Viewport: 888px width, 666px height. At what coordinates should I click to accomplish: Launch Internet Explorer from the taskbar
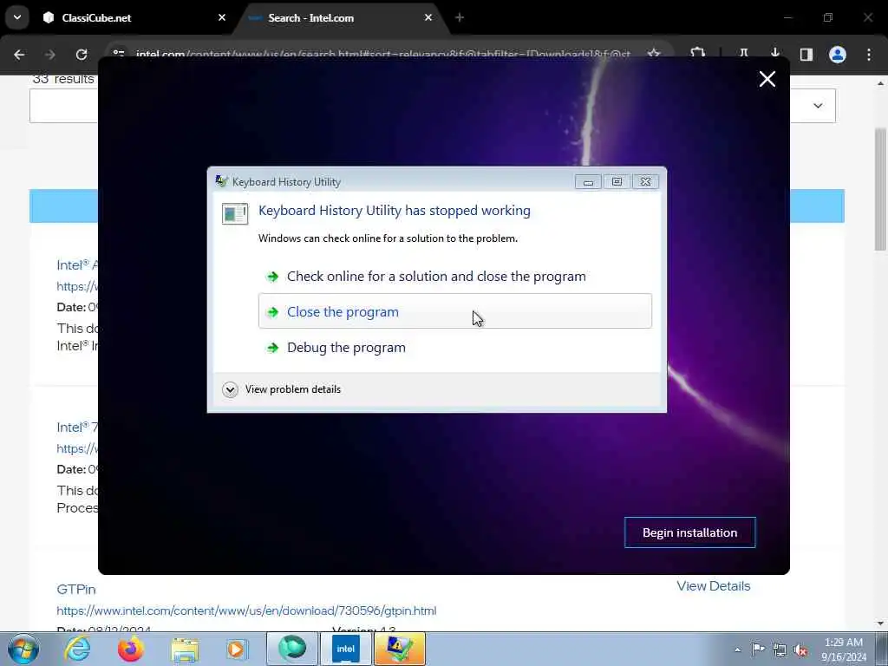click(77, 649)
